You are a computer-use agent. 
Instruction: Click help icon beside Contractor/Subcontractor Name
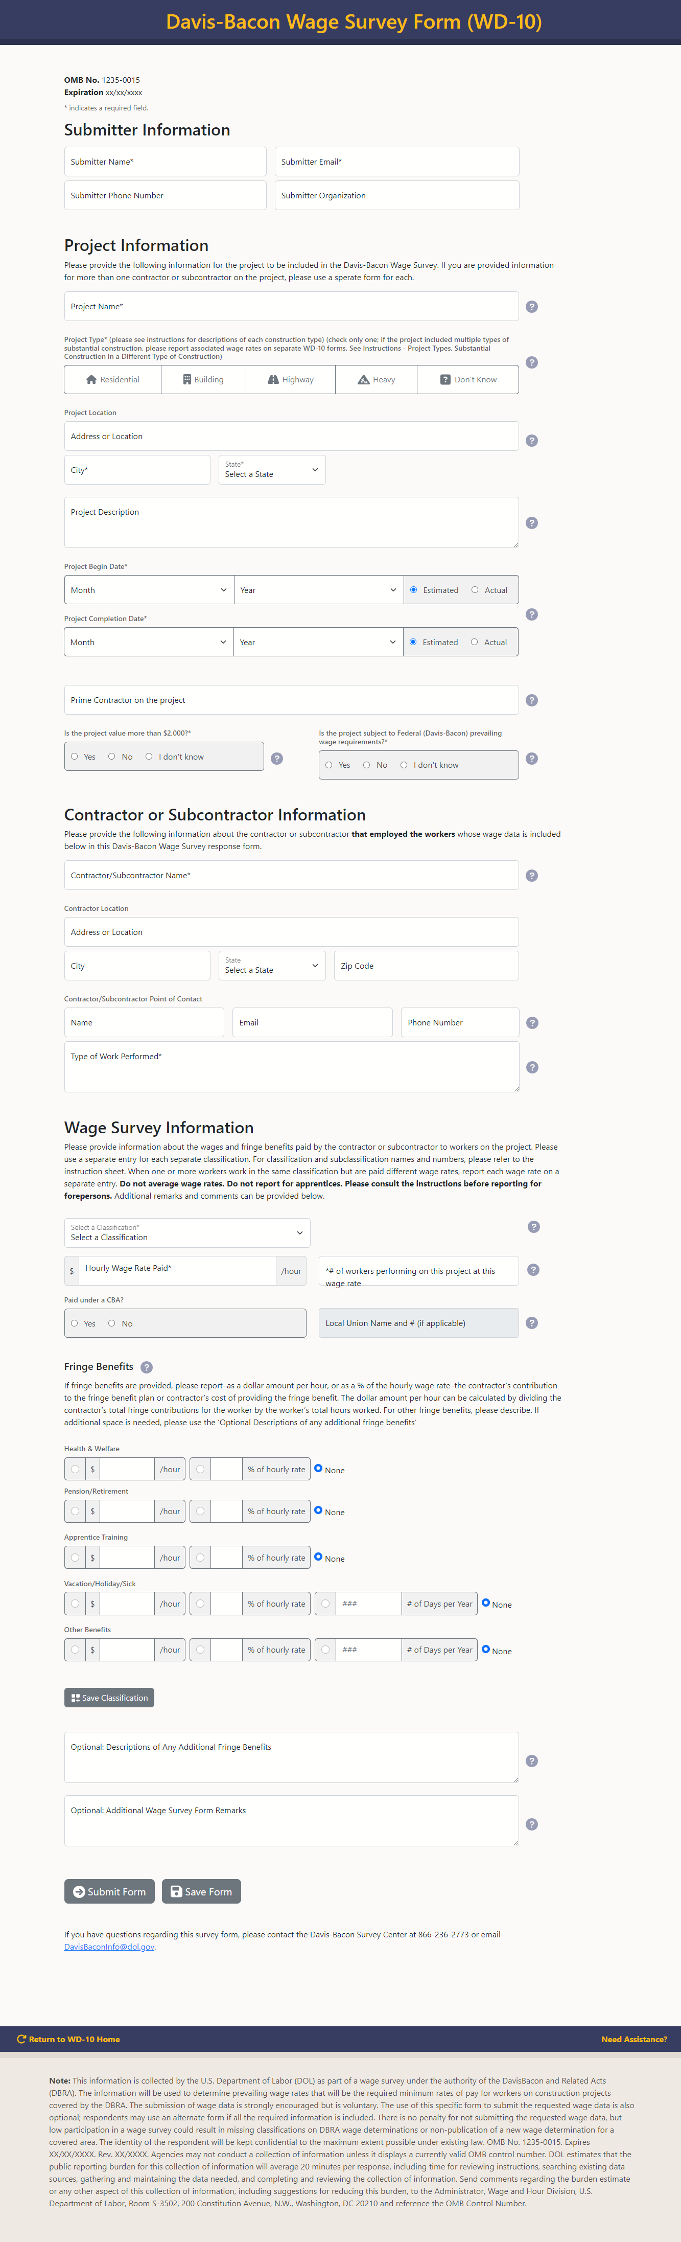pyautogui.click(x=531, y=876)
